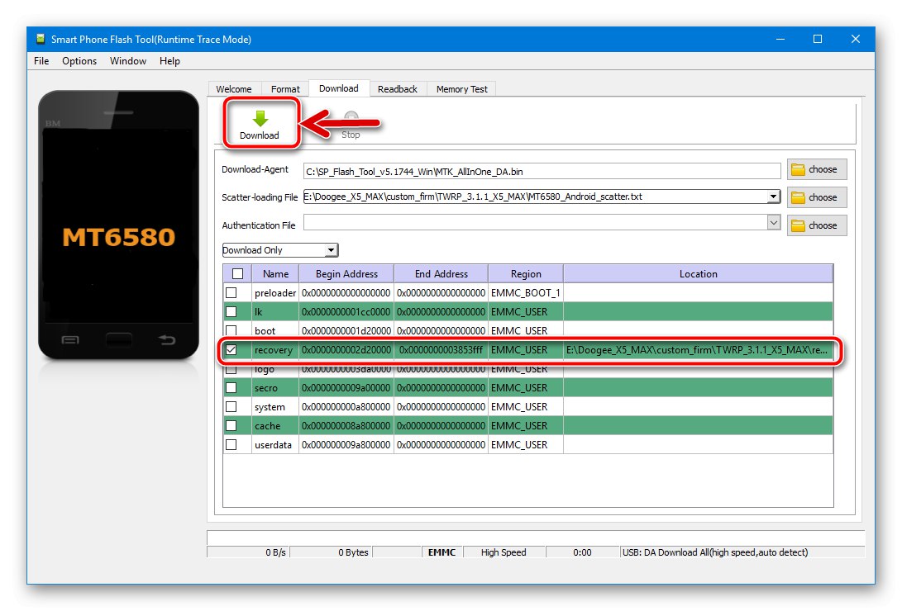902x611 pixels.
Task: Open the Options menu
Action: pyautogui.click(x=79, y=60)
